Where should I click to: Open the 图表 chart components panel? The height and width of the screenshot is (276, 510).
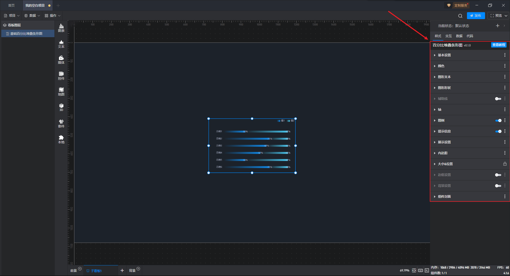coord(61,28)
